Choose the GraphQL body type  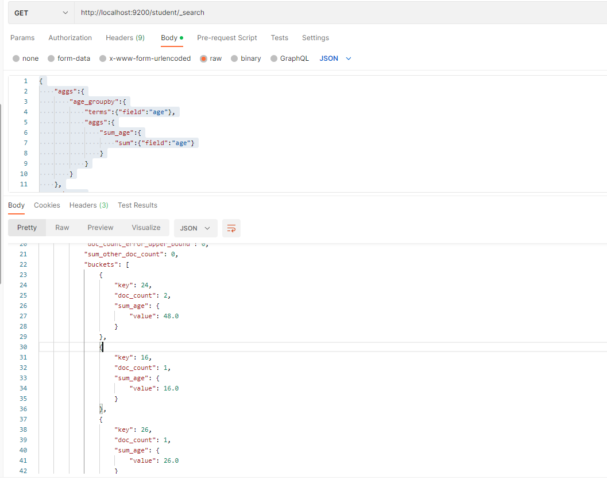point(289,58)
